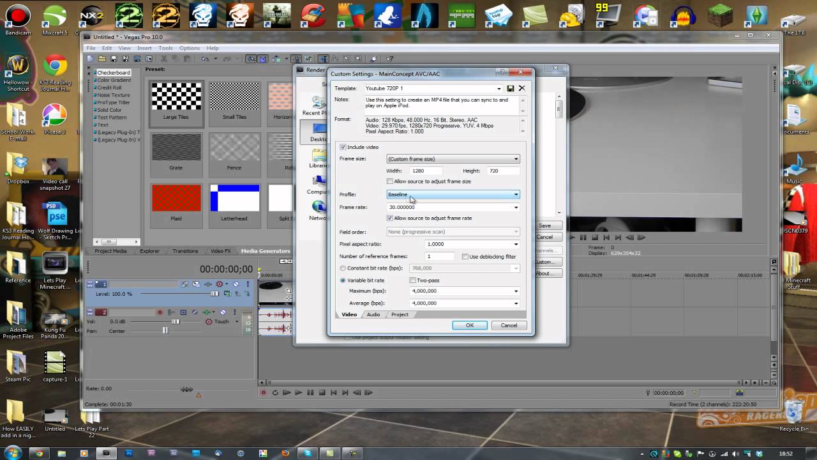The height and width of the screenshot is (460, 817).
Task: Select Color Gradient in generator list
Action: click(114, 80)
